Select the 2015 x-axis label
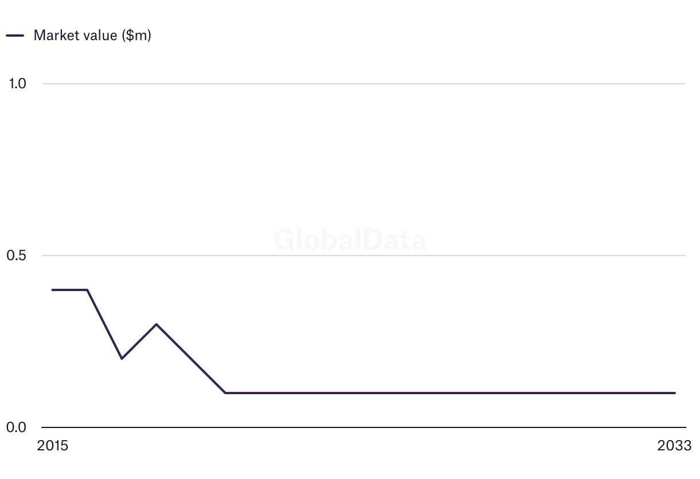Image resolution: width=700 pixels, height=479 pixels. coord(52,446)
